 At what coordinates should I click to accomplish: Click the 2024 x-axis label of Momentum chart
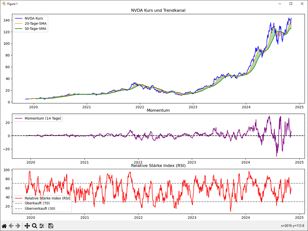245,162
